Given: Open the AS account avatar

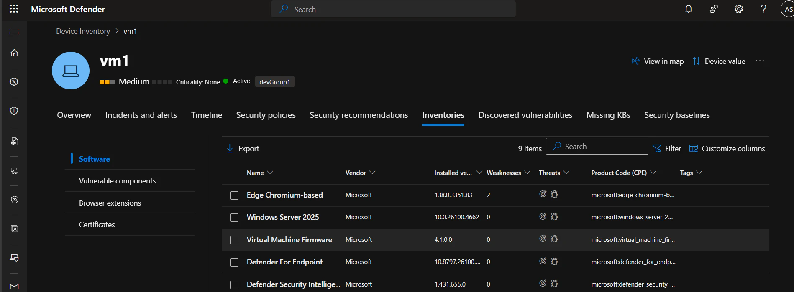Looking at the screenshot, I should (x=788, y=9).
